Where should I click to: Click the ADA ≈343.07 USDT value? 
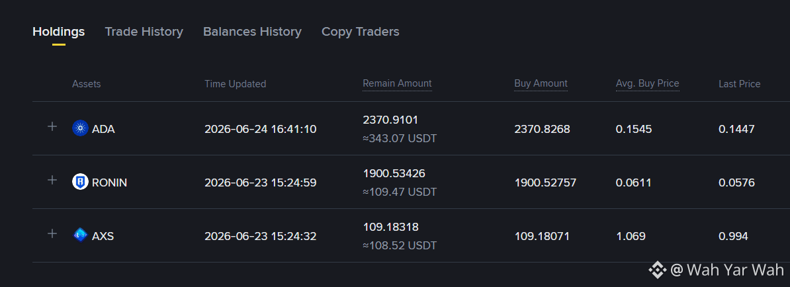click(x=400, y=138)
